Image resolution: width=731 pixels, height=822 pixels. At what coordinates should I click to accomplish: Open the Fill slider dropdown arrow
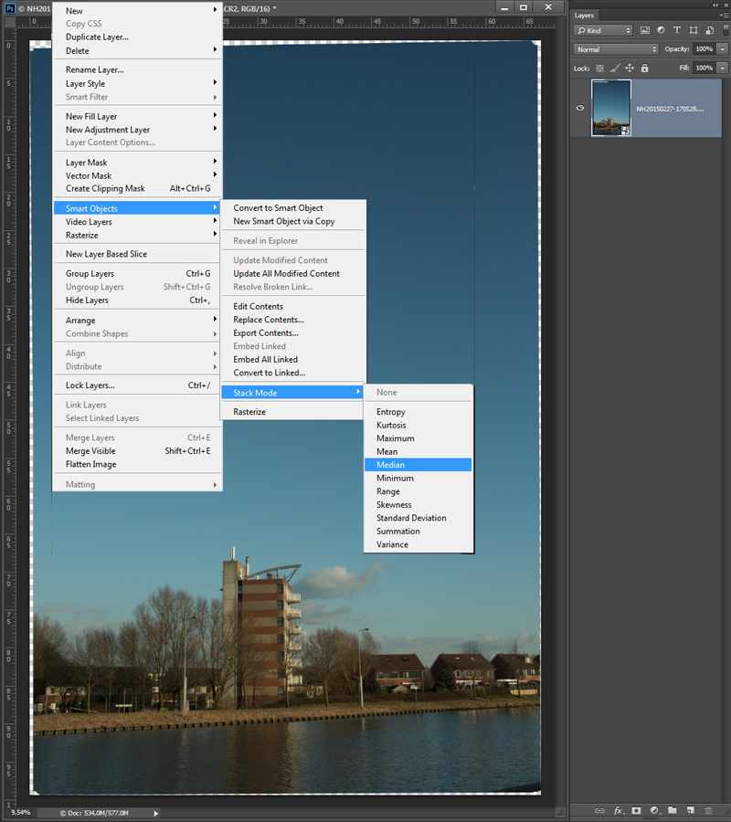click(723, 68)
